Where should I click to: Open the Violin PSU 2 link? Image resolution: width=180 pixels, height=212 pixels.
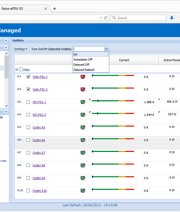point(40,90)
